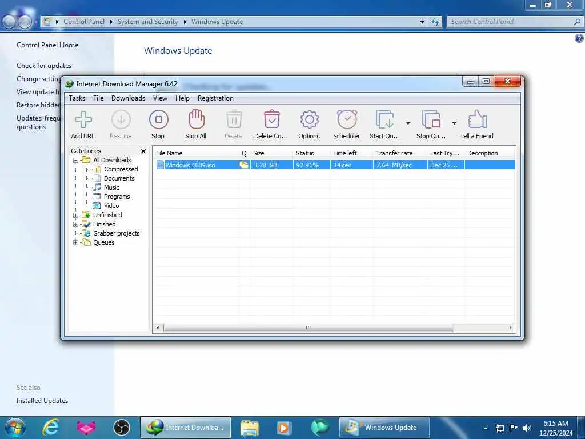
Task: Open the media player taskbar icon
Action: [x=283, y=428]
